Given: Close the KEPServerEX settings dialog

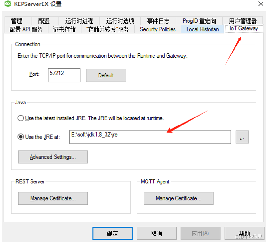Looking at the screenshot, I should (x=261, y=4).
